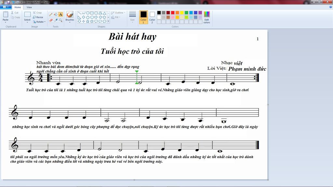The image size is (333, 187).
Task: Switch to the View ribbon tab
Action: [x=29, y=7]
